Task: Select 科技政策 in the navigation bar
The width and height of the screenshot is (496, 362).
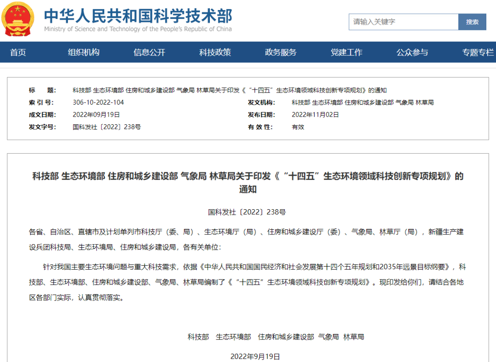Action: [215, 52]
